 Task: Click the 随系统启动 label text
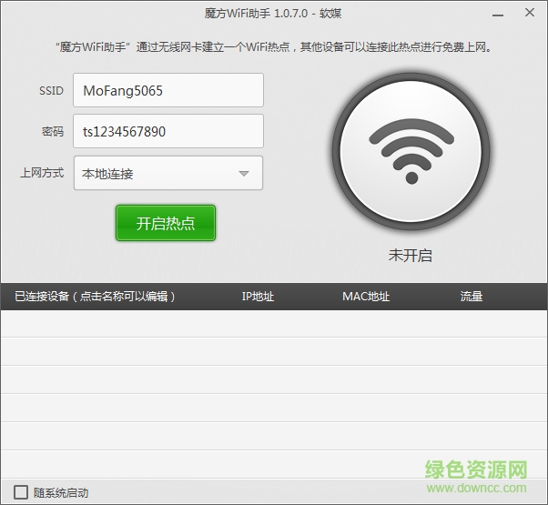61,493
